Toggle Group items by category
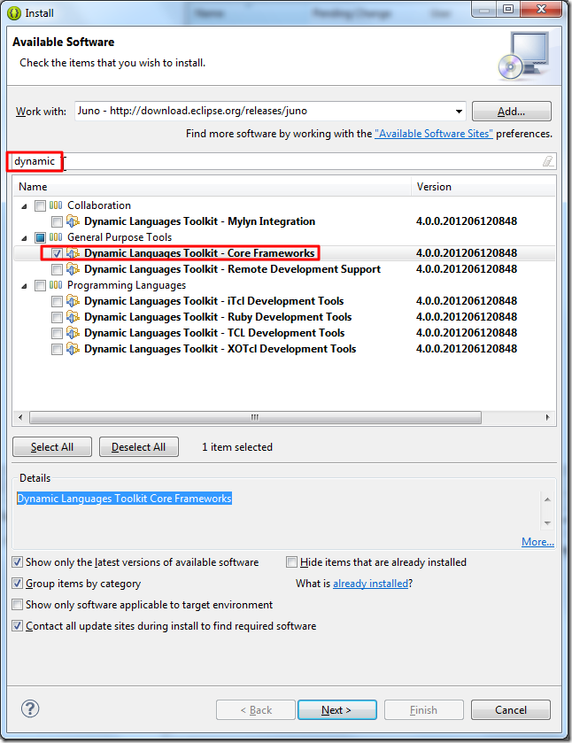The width and height of the screenshot is (572, 743). pos(18,584)
